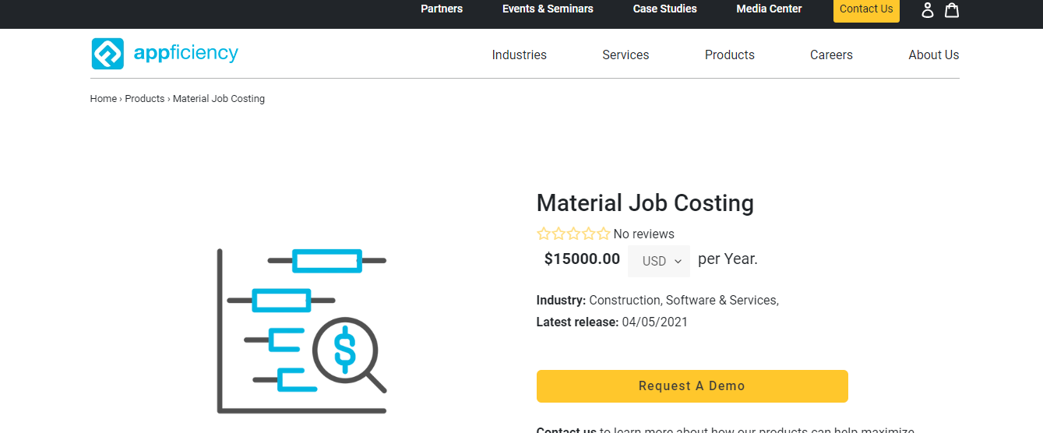The width and height of the screenshot is (1043, 433).
Task: Click the Material Job Costing heading
Action: 645,203
